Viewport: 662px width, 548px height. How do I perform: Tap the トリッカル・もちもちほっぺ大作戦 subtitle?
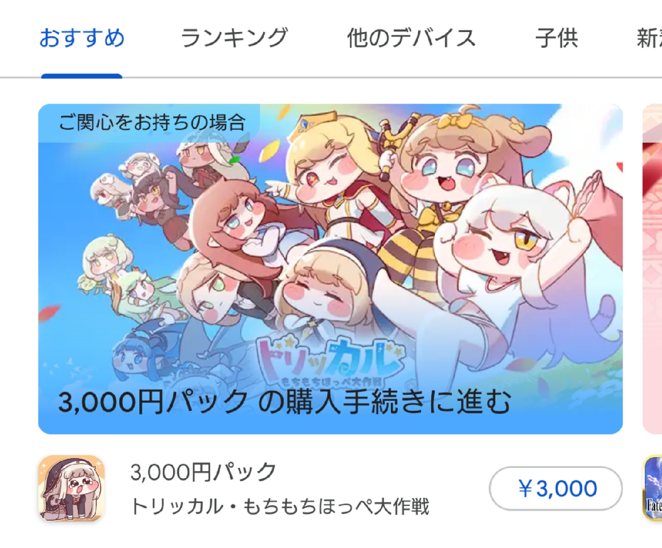(280, 506)
